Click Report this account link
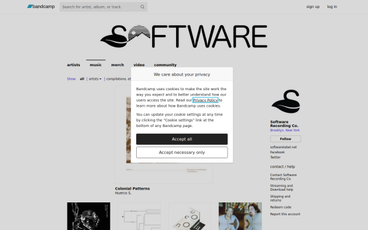Viewport: 368px width, 230px height. click(285, 214)
